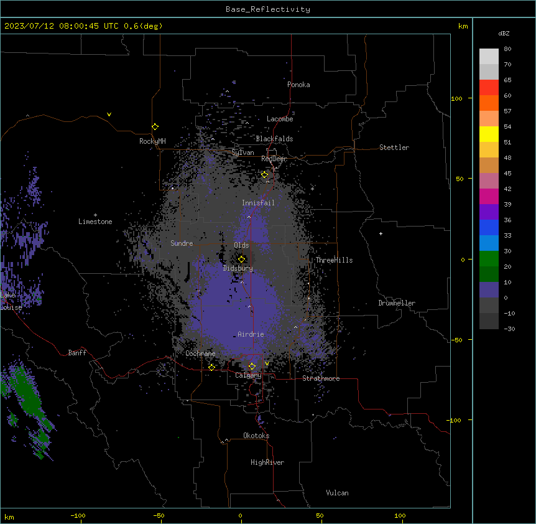This screenshot has width=536, height=524.
Task: Click the dBZ legend heading
Action: (504, 33)
